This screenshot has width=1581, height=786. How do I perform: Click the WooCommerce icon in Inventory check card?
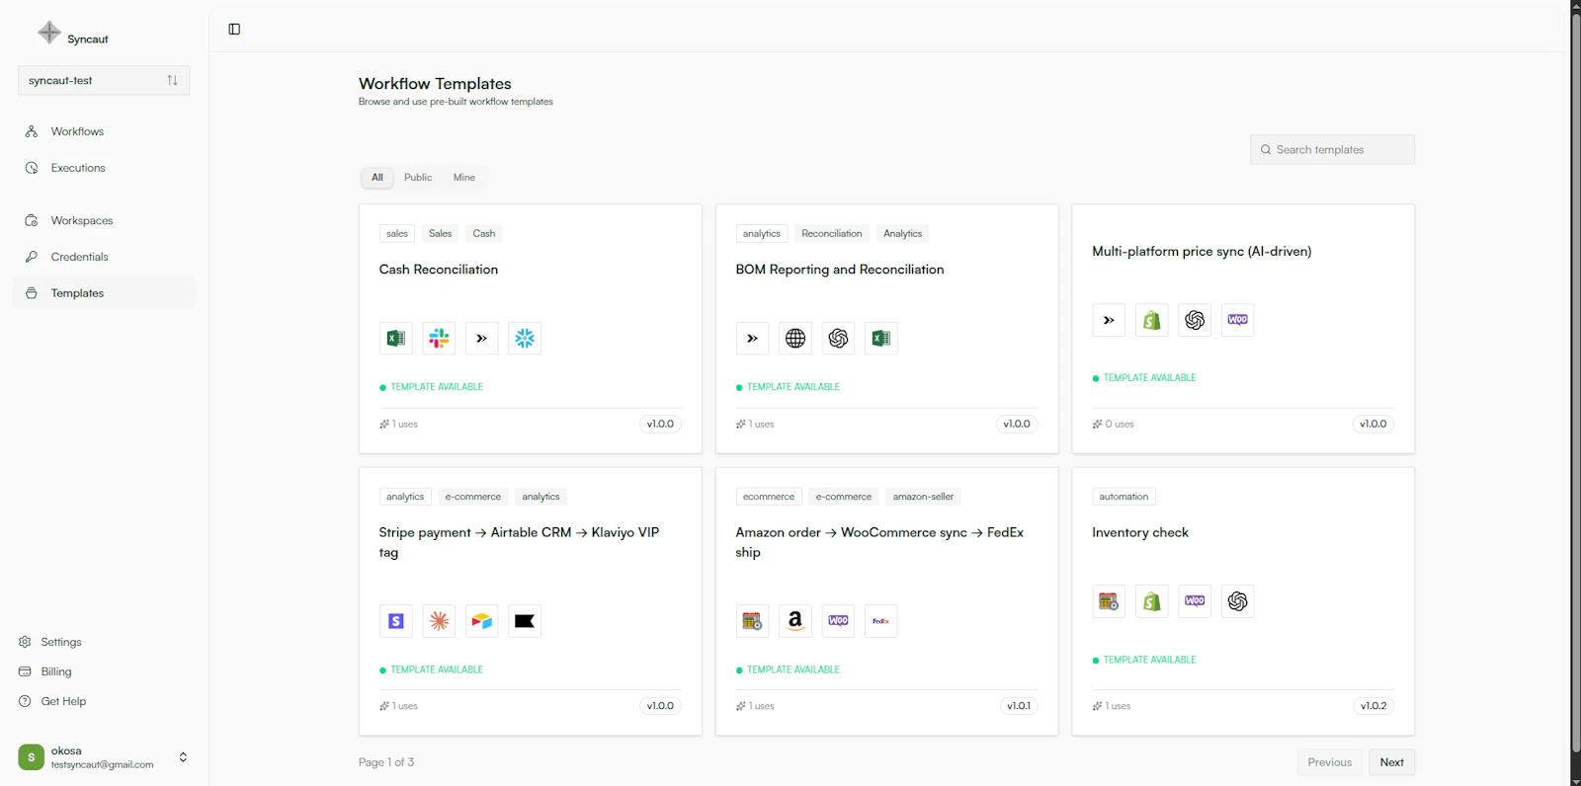(x=1195, y=601)
